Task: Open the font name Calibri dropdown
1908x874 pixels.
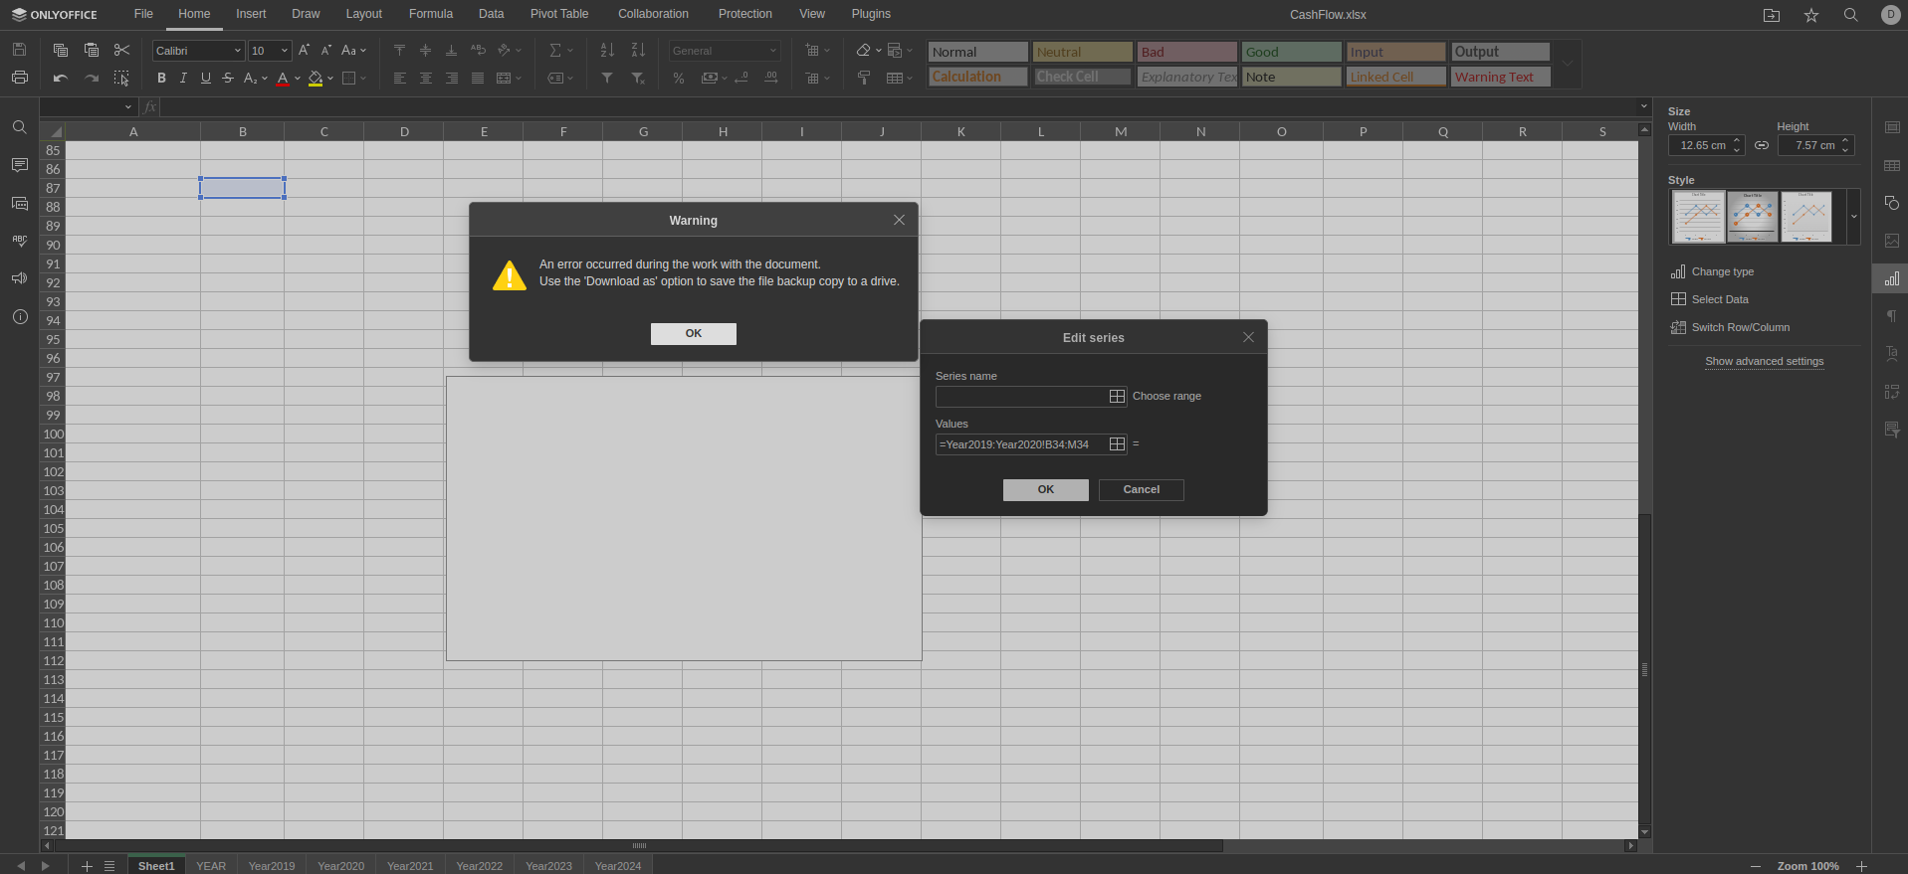Action: (237, 51)
